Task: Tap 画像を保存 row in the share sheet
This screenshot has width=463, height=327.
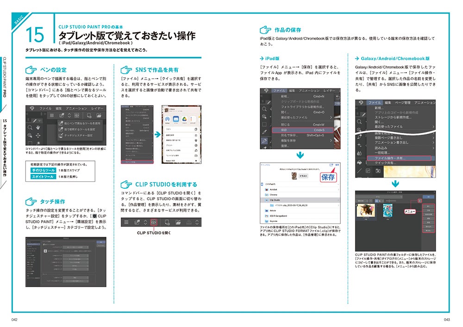Action: 181,136
